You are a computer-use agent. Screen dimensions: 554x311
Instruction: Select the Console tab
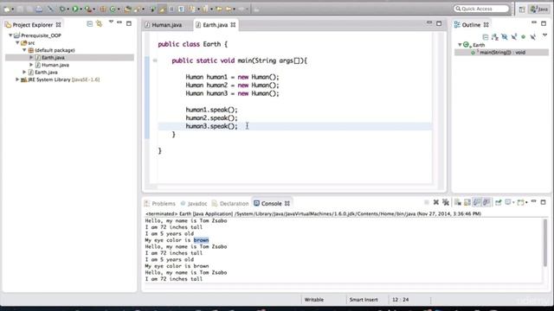point(272,204)
